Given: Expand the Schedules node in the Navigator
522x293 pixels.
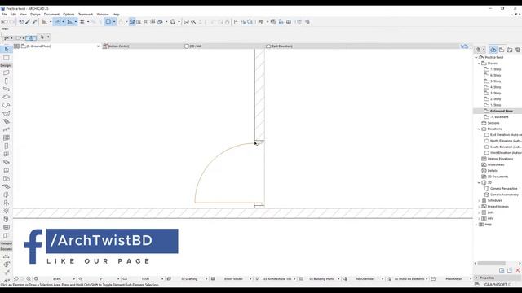Looking at the screenshot, I should coord(479,201).
